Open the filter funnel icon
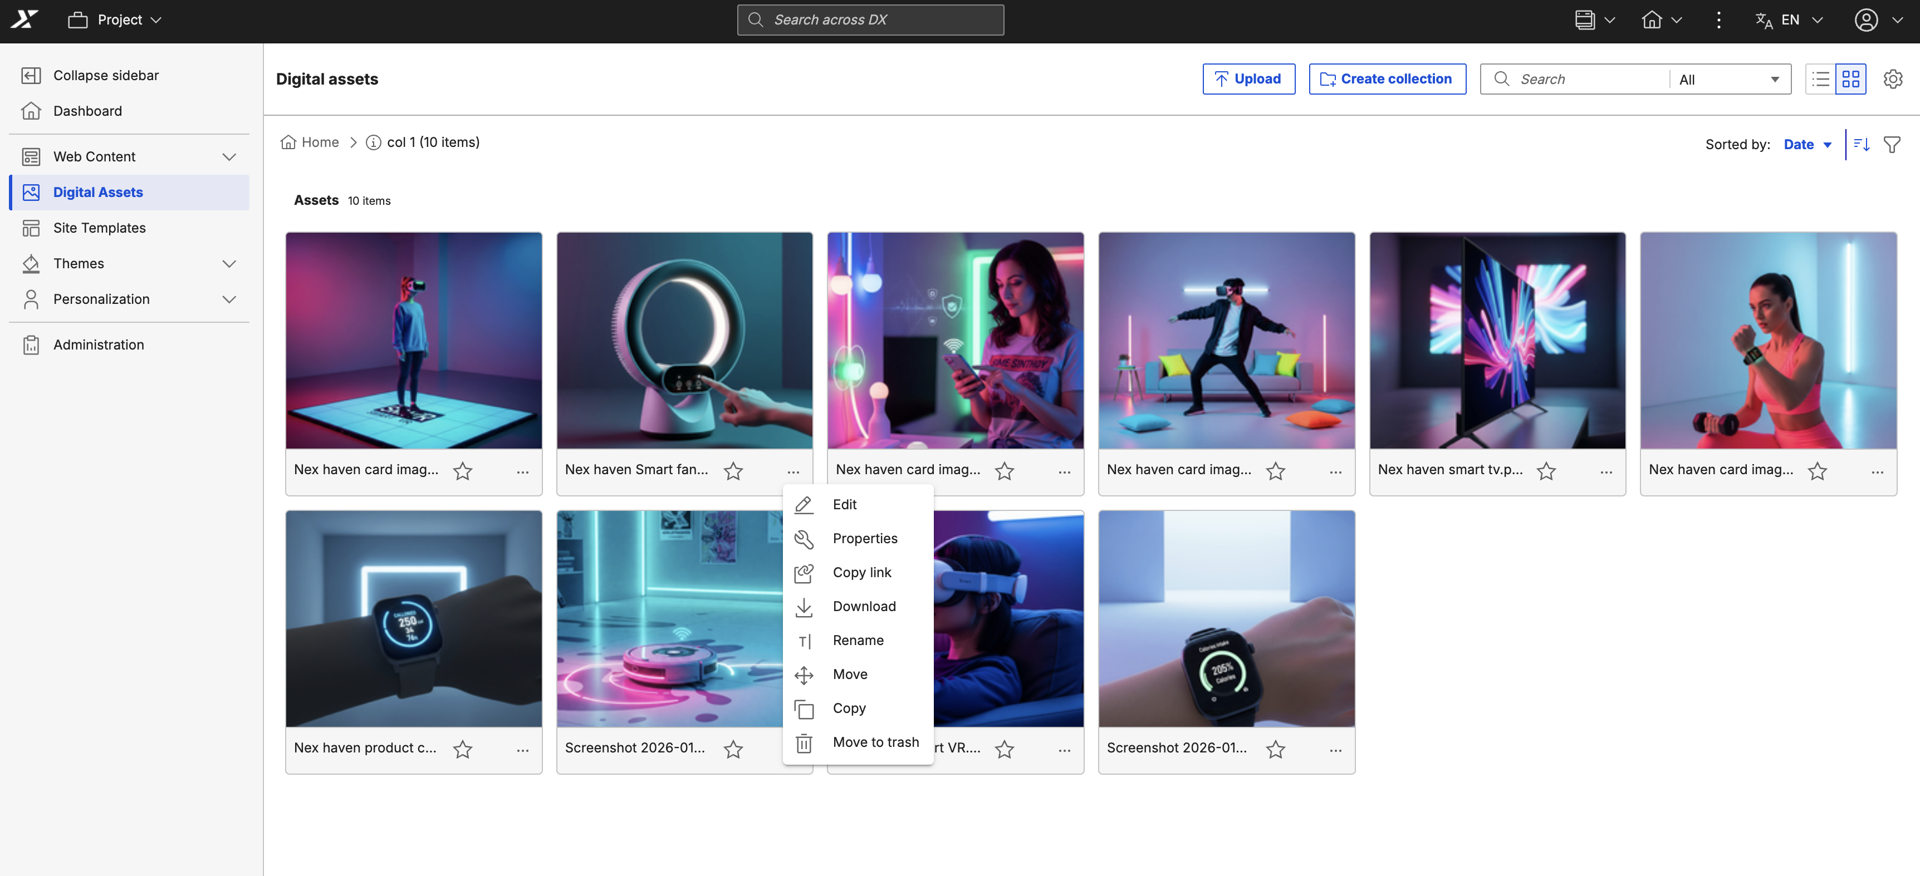 coord(1892,145)
